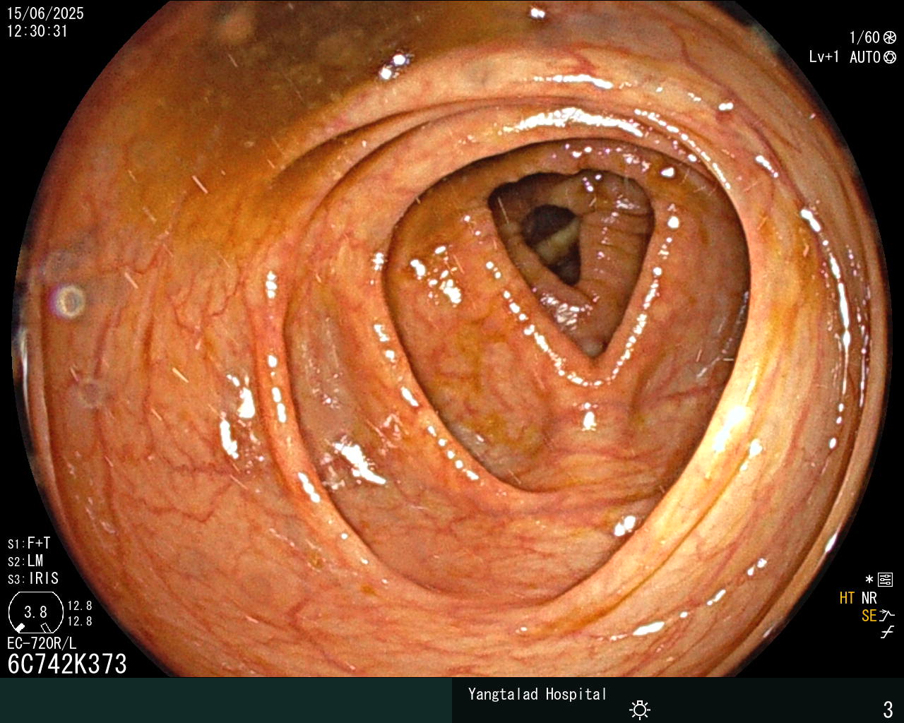Click the 'S3: IRIS' switch assignment
The width and height of the screenshot is (904, 723).
coord(33,578)
